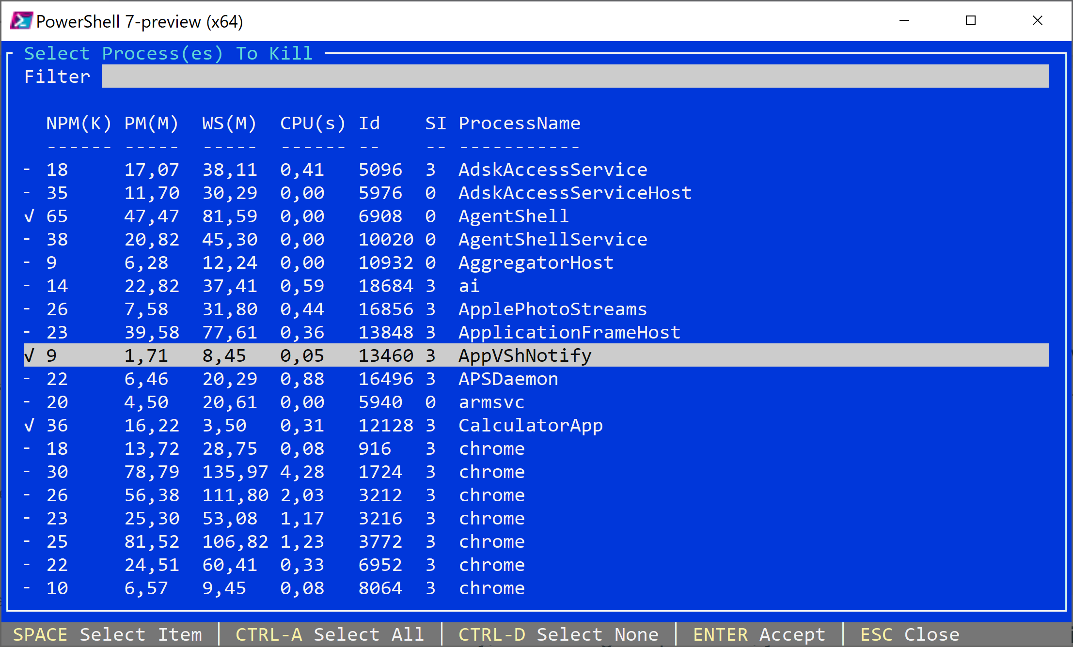Uncheck the CalculatorApp process checkmark
The image size is (1073, 647).
(29, 426)
